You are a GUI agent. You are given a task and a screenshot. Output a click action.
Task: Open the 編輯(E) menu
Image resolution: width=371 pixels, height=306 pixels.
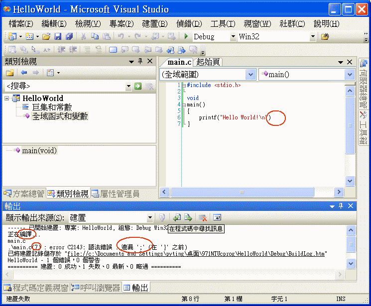click(54, 24)
